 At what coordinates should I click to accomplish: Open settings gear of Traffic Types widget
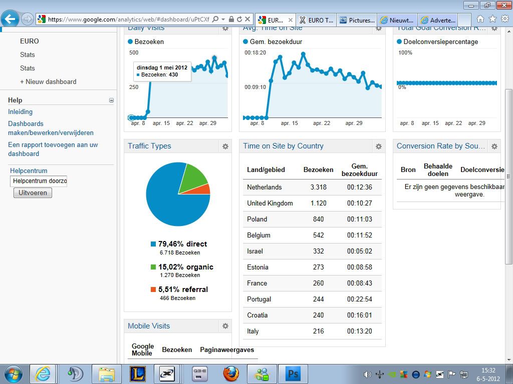tap(225, 146)
